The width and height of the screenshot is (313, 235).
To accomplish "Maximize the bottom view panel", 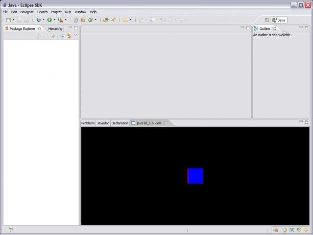I will coord(307,122).
